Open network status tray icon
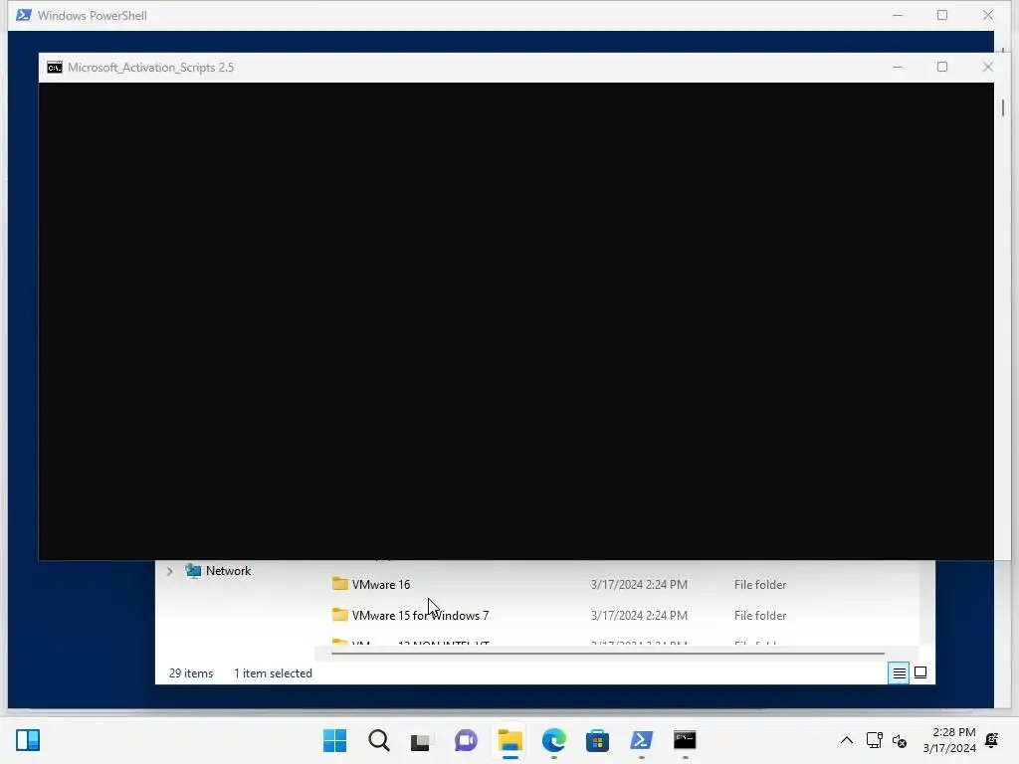The image size is (1019, 764). coord(874,740)
